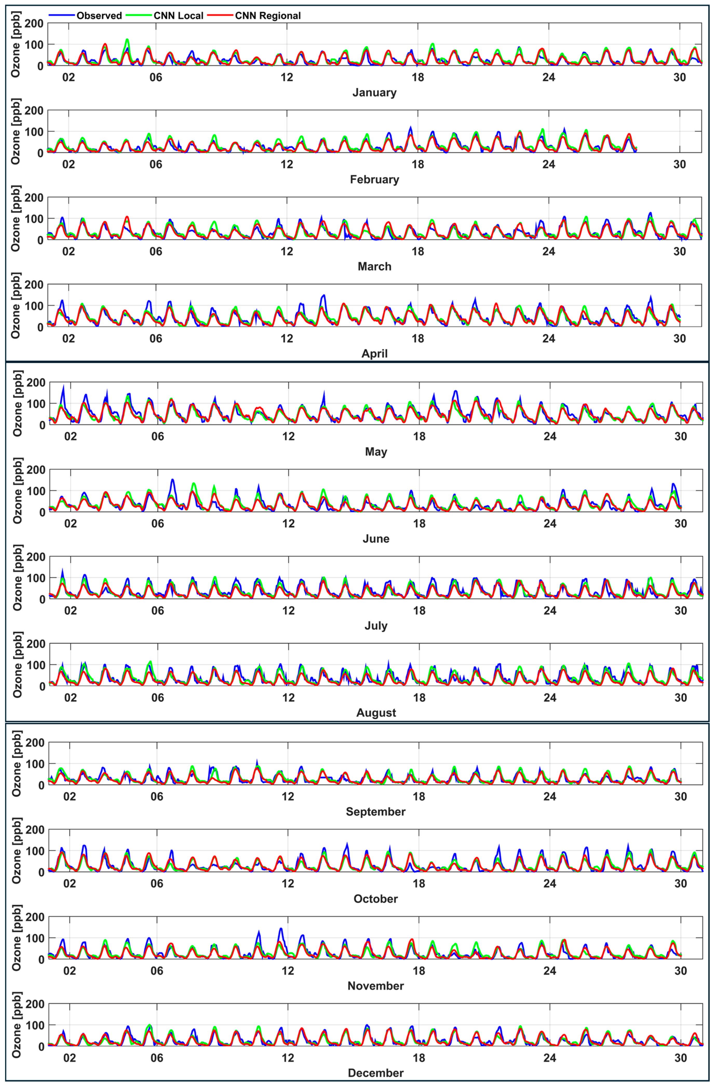This screenshot has height=1086, width=715.
Task: Click the blue Observed legend line
Action: pyautogui.click(x=62, y=16)
